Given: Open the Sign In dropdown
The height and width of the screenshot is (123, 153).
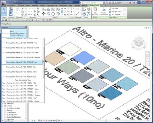Looking at the screenshot, I should 128,3.
